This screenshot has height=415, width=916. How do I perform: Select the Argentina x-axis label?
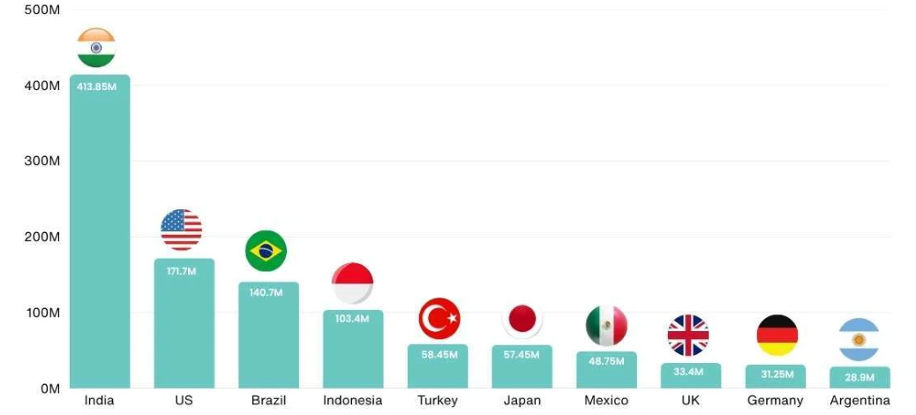(x=860, y=401)
